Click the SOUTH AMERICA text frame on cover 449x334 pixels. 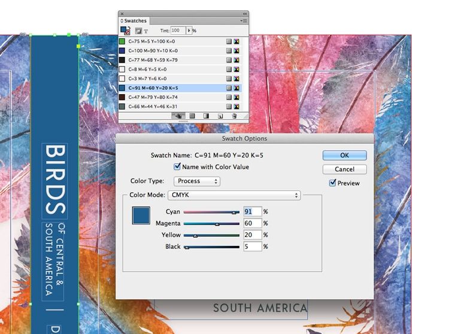tap(260, 308)
